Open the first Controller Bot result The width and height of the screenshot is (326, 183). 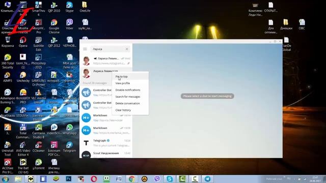(x=96, y=93)
